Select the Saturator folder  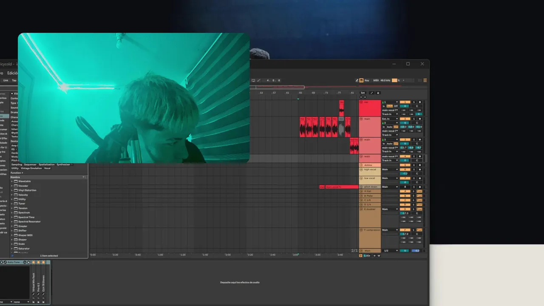click(x=24, y=249)
